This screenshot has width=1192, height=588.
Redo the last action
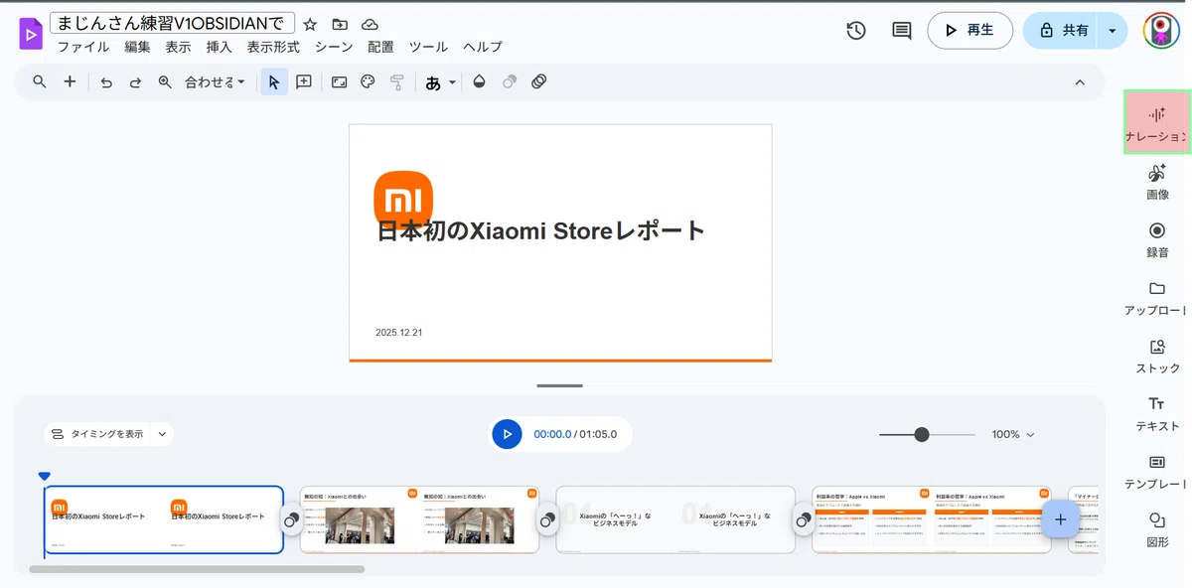[x=135, y=82]
